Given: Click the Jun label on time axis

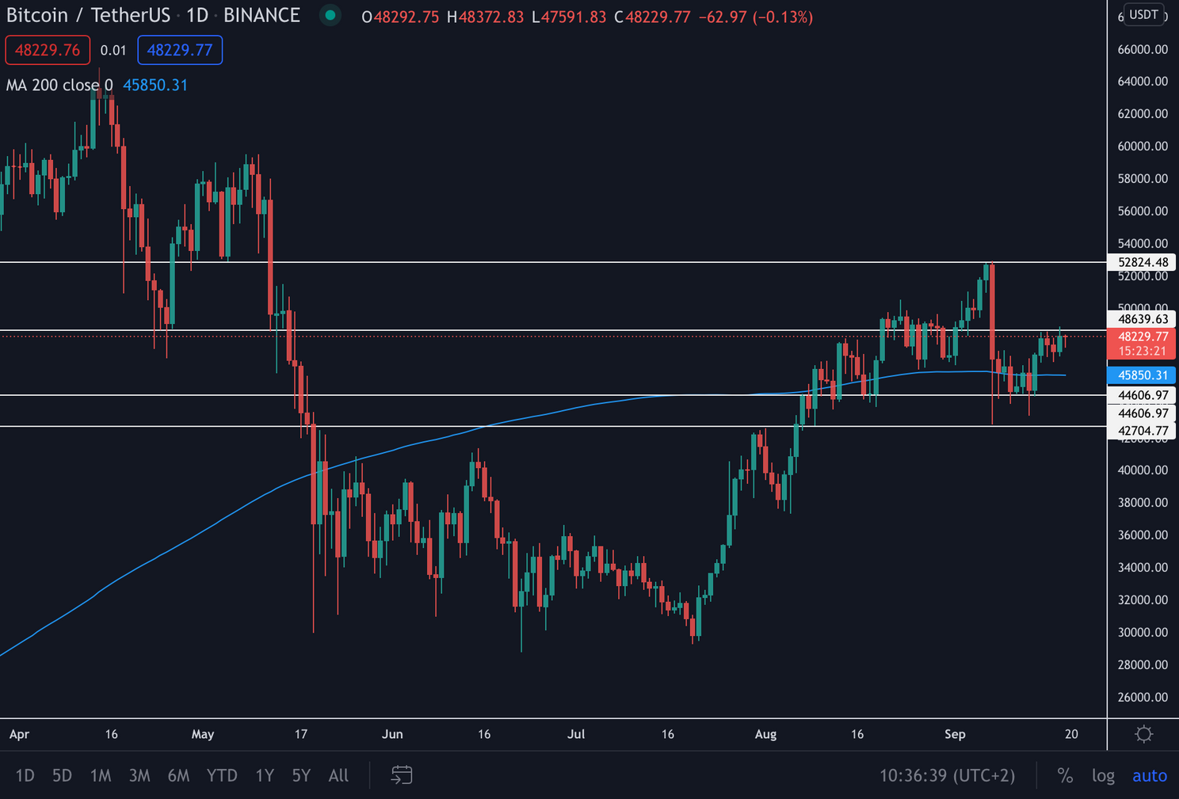Looking at the screenshot, I should (392, 734).
